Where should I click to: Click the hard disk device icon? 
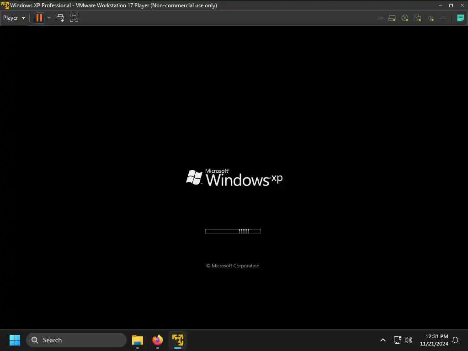click(x=392, y=18)
